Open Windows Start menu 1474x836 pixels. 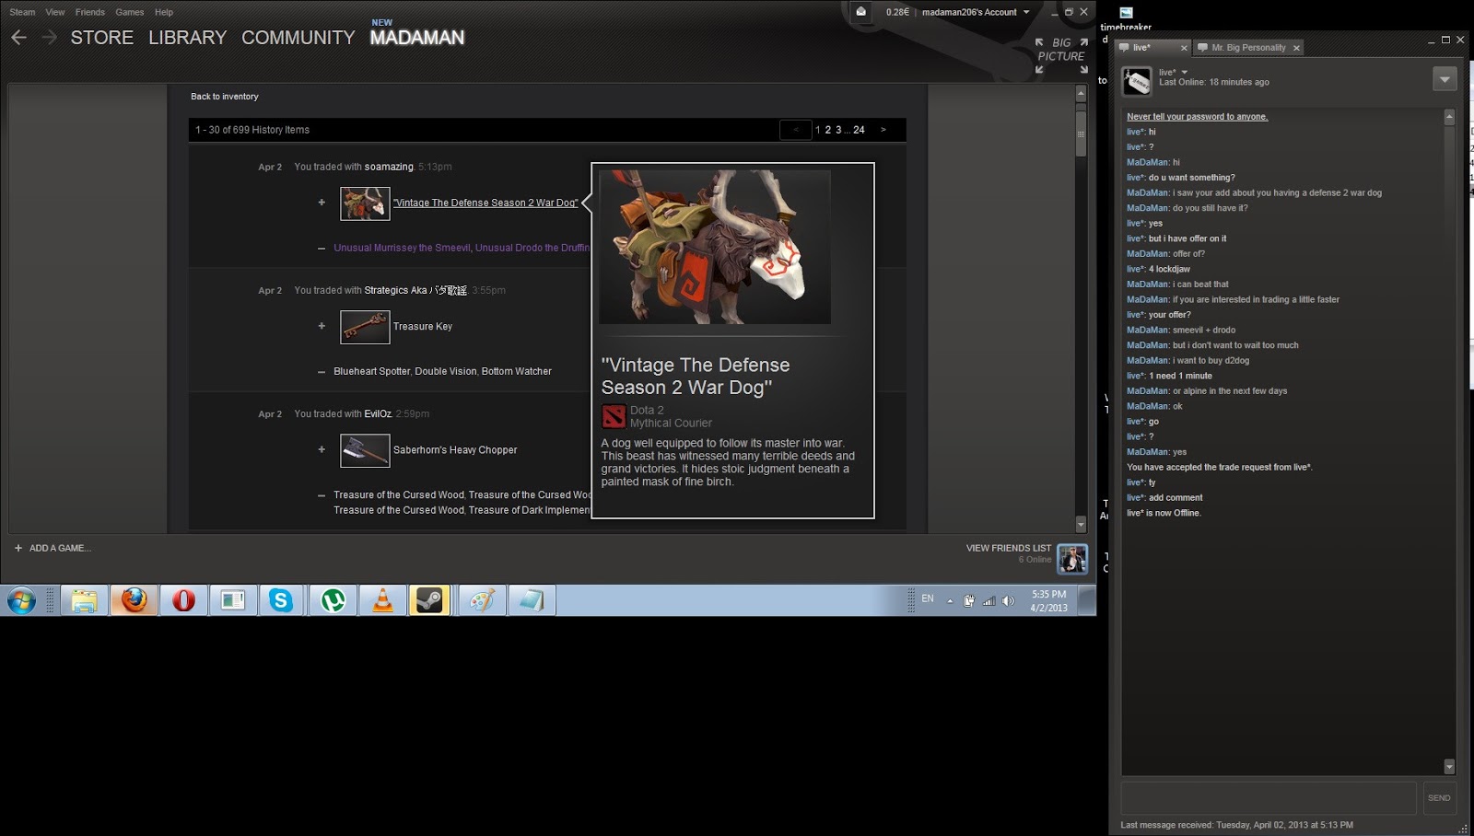click(x=21, y=601)
